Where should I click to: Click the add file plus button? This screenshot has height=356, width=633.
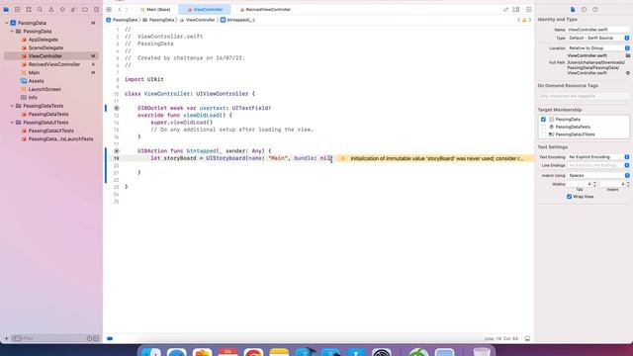click(x=6, y=338)
